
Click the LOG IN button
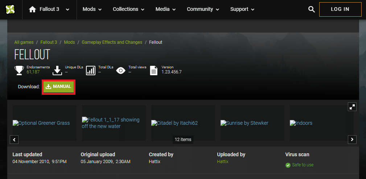(x=340, y=9)
